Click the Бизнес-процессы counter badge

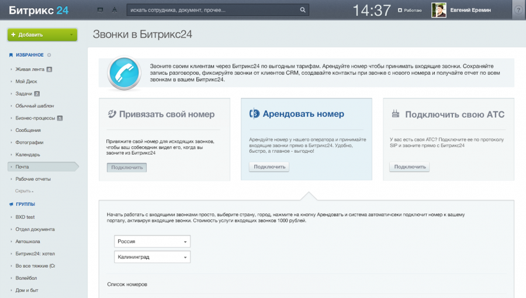point(60,118)
